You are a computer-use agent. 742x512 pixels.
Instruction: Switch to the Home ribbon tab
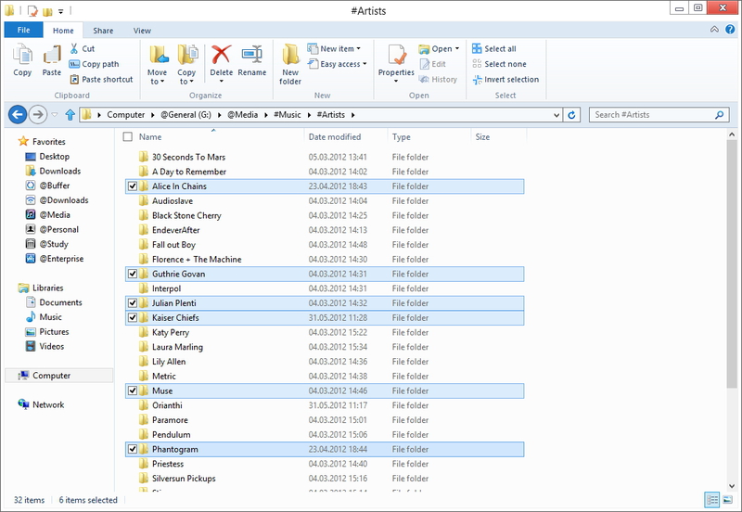(x=63, y=31)
